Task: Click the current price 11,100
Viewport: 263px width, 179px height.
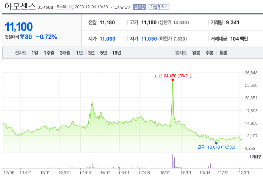Action: [x=19, y=27]
